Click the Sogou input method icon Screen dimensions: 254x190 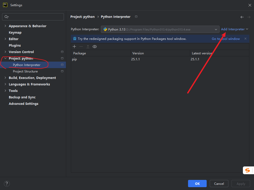(x=248, y=170)
